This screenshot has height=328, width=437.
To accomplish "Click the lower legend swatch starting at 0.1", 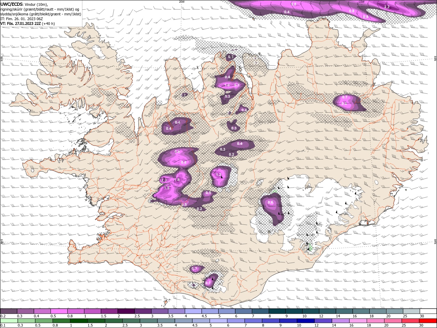I will [x=9, y=321].
